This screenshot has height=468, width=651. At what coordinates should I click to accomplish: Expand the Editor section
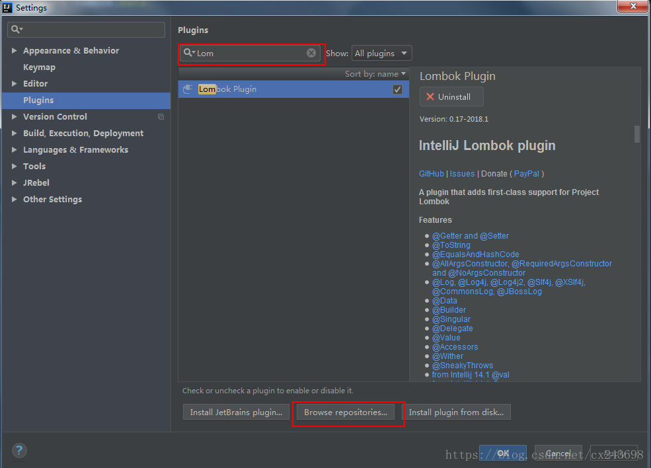click(14, 83)
